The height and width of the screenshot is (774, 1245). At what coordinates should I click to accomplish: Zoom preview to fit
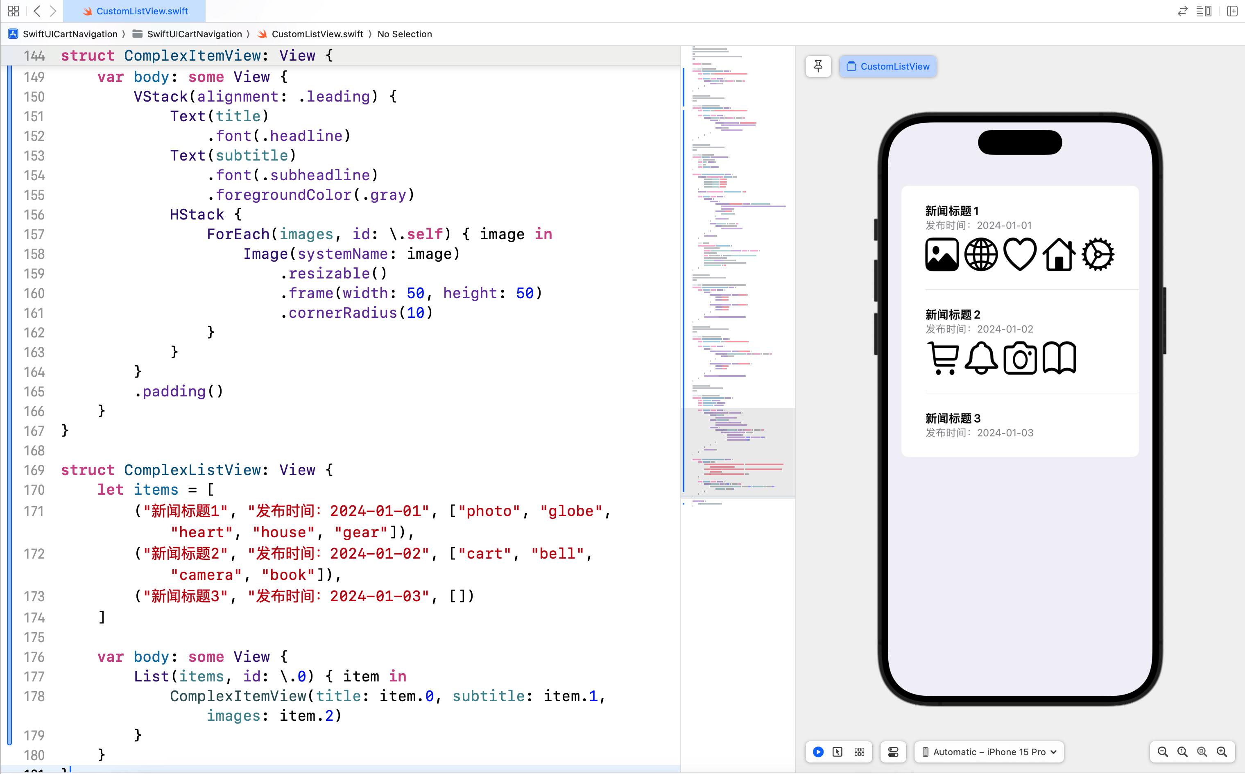[1202, 751]
